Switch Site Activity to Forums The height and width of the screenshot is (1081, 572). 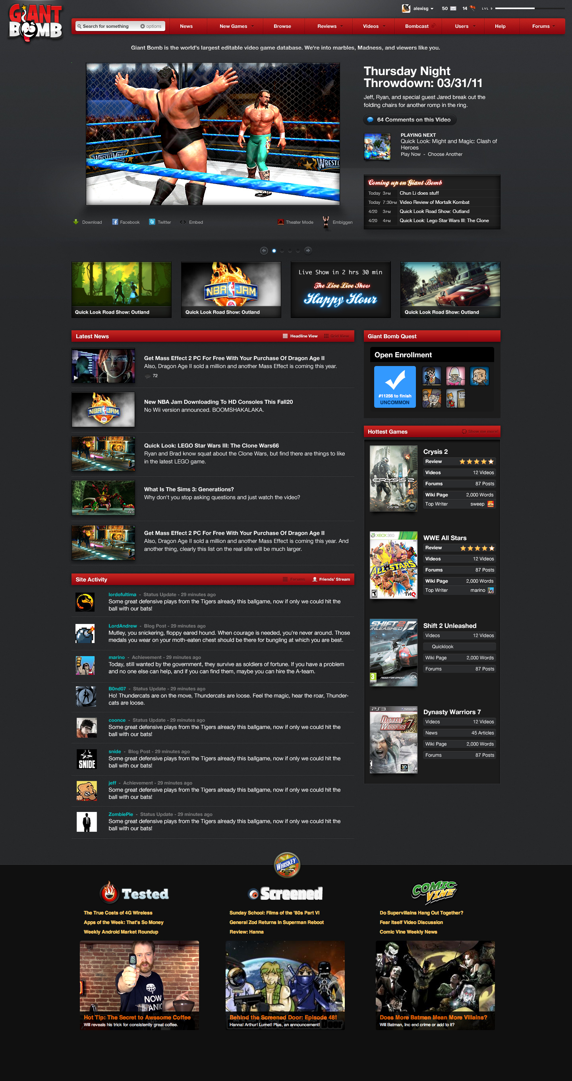[x=294, y=579]
